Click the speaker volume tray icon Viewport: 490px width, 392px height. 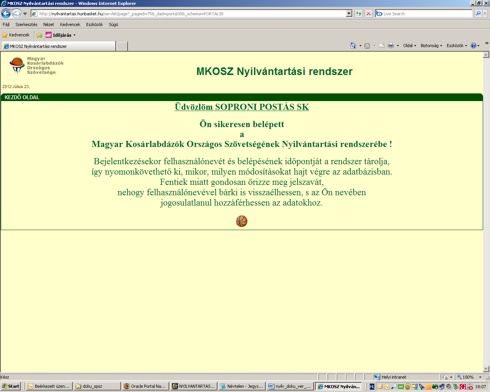[x=449, y=387]
